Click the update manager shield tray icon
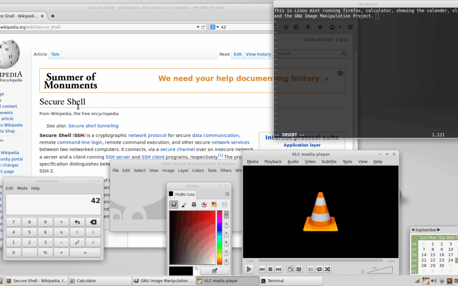Image resolution: width=458 pixels, height=286 pixels. 441,281
